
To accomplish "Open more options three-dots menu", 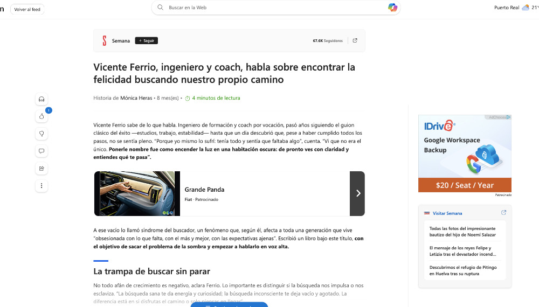I will pos(42,186).
